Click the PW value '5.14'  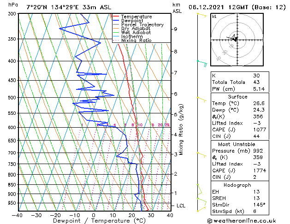point(259,89)
